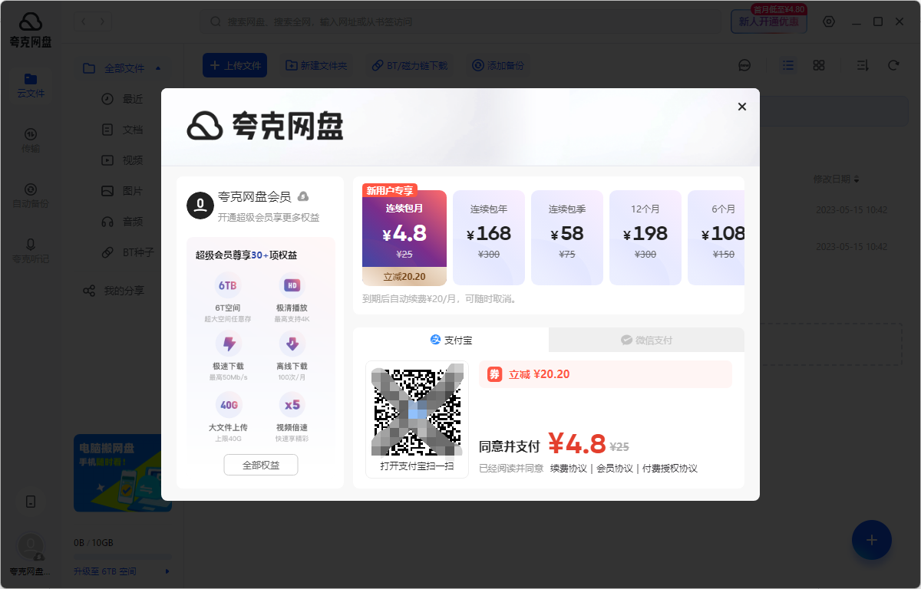Viewport: 921px width, 589px height.
Task: Select the 6个月 ¥108 plan card
Action: click(x=716, y=238)
